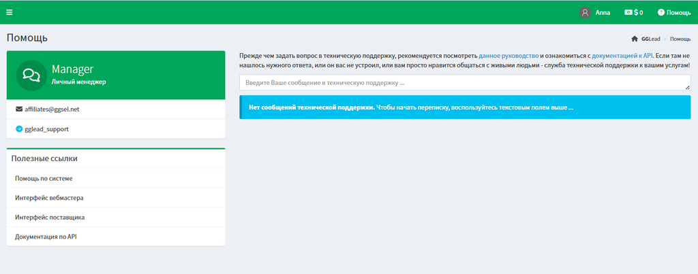
Task: Open Помощь по системе link
Action: point(44,178)
